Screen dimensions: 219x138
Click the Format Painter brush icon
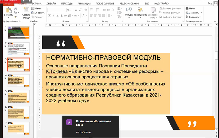click(x=16, y=16)
